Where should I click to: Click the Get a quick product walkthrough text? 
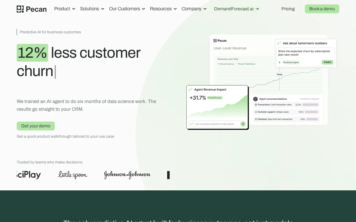pyautogui.click(x=65, y=136)
